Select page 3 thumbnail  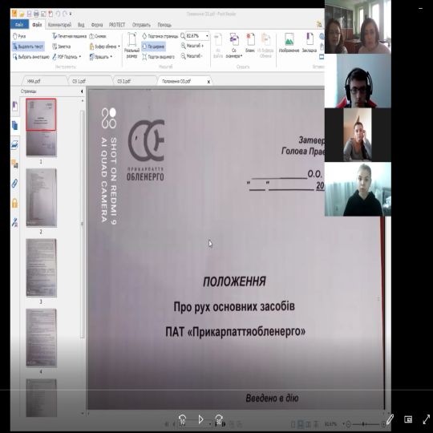pyautogui.click(x=42, y=268)
